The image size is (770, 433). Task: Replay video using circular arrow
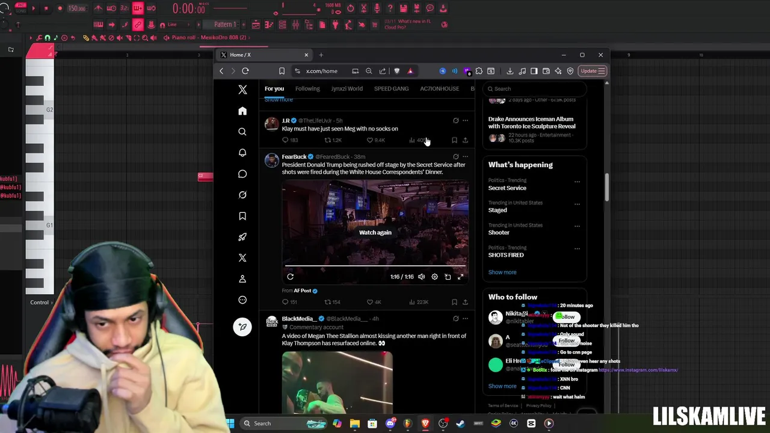[290, 277]
